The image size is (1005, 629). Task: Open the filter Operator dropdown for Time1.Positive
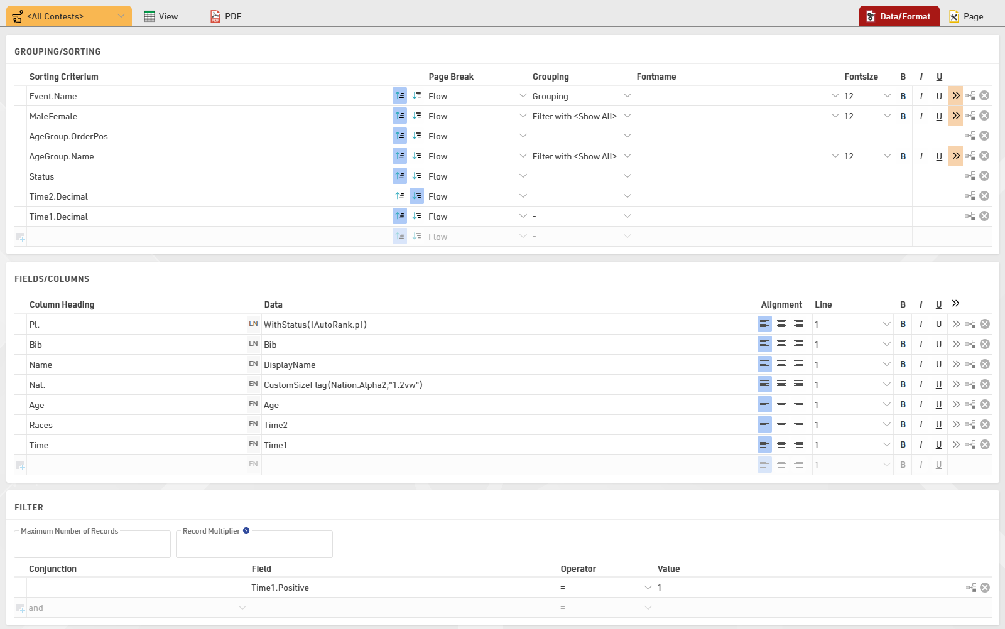click(648, 588)
